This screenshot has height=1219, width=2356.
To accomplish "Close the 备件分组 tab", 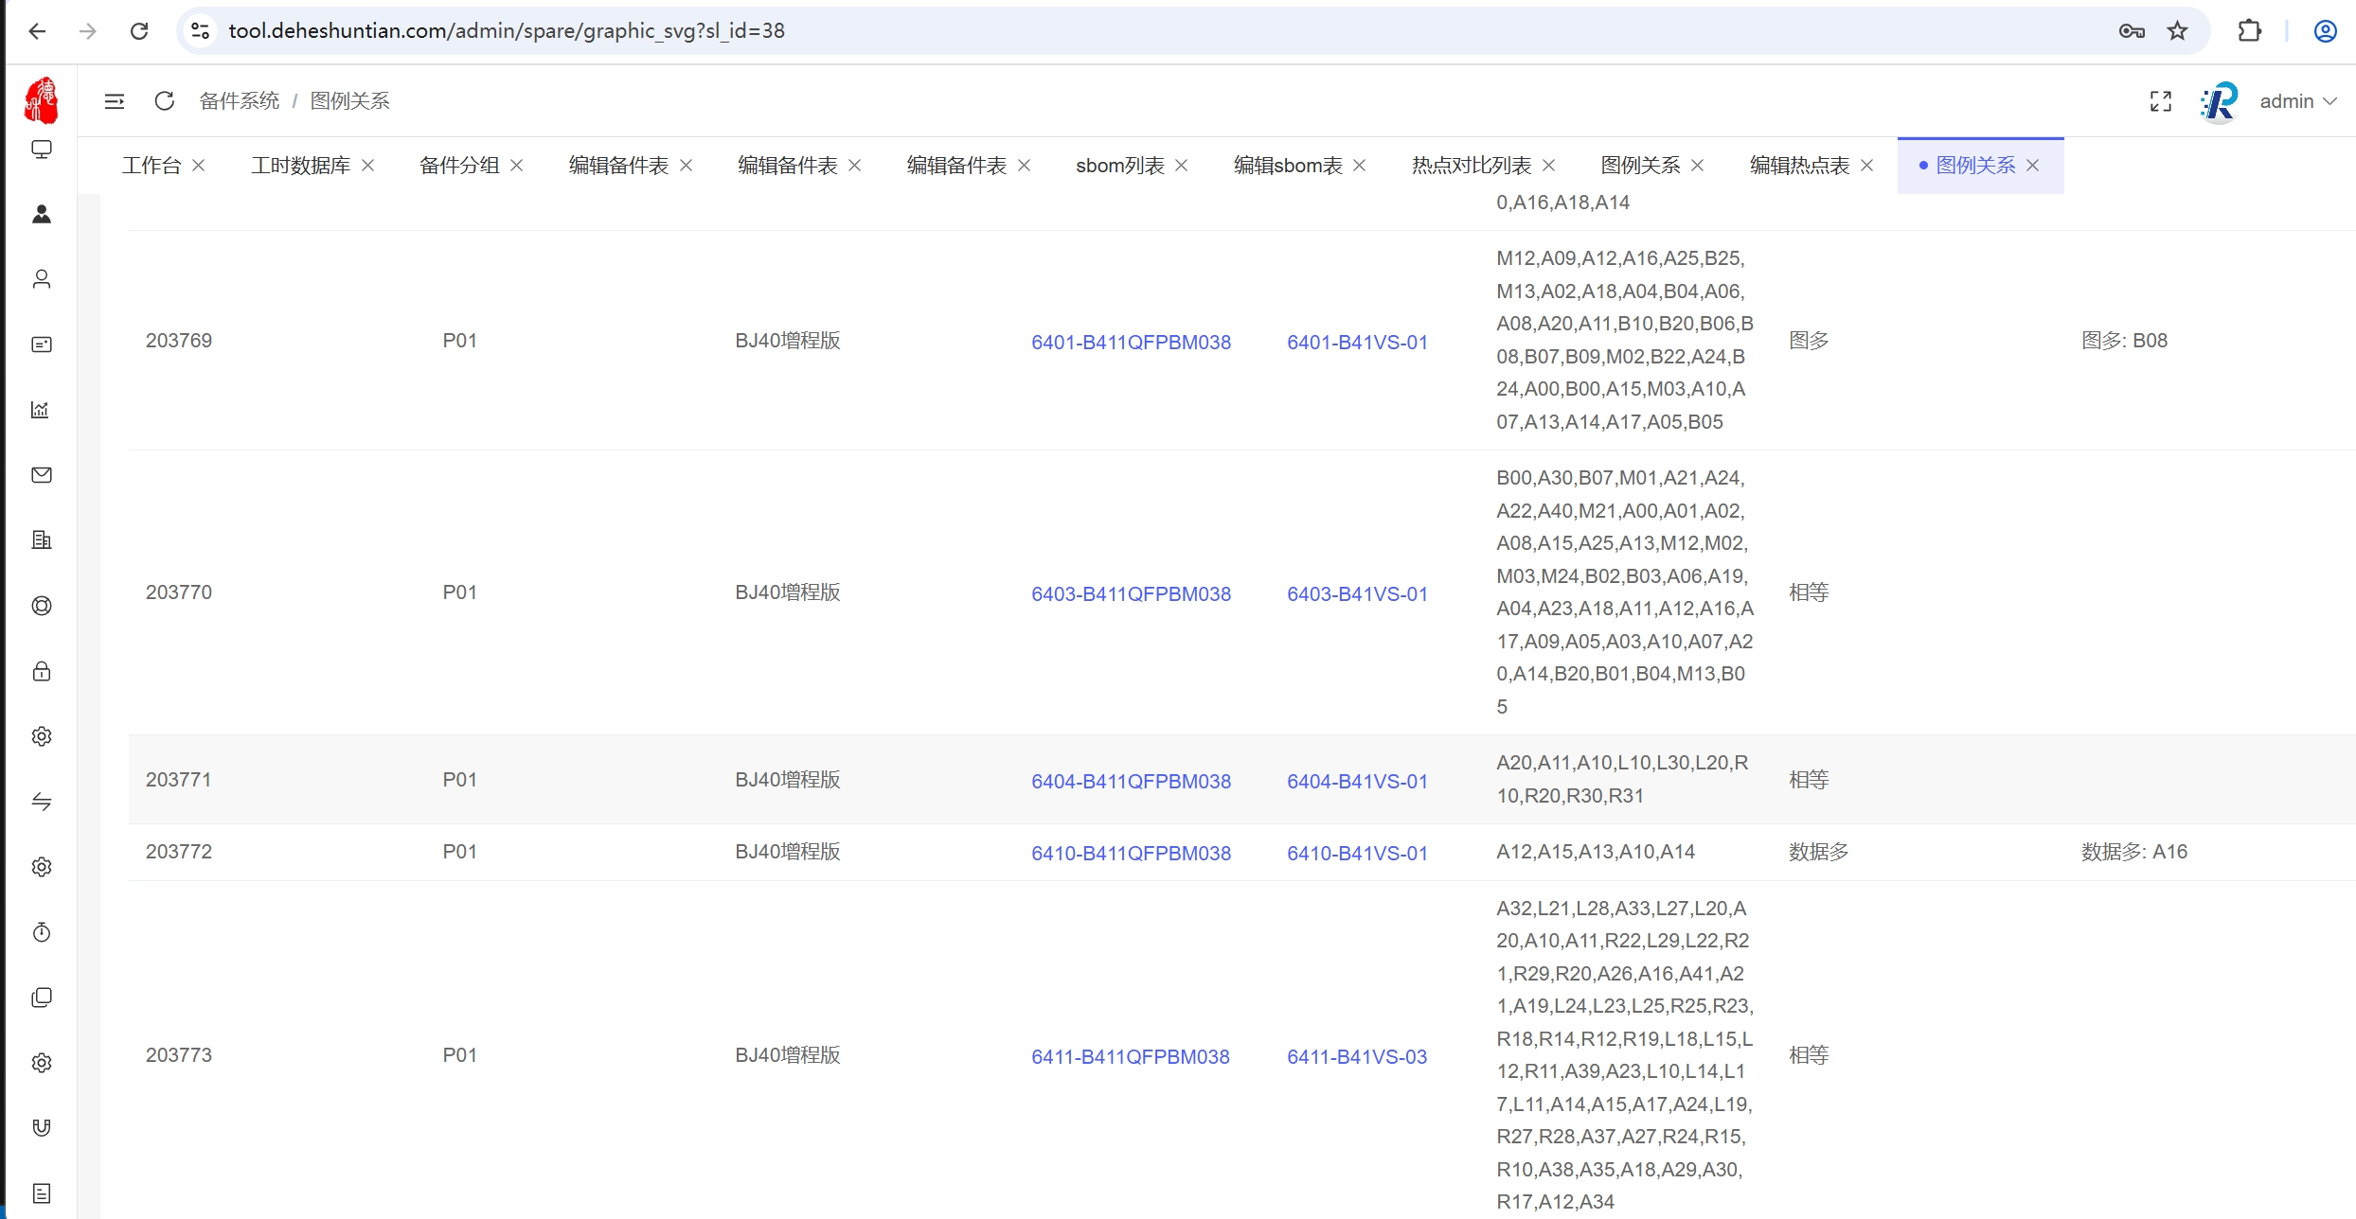I will click(x=517, y=166).
